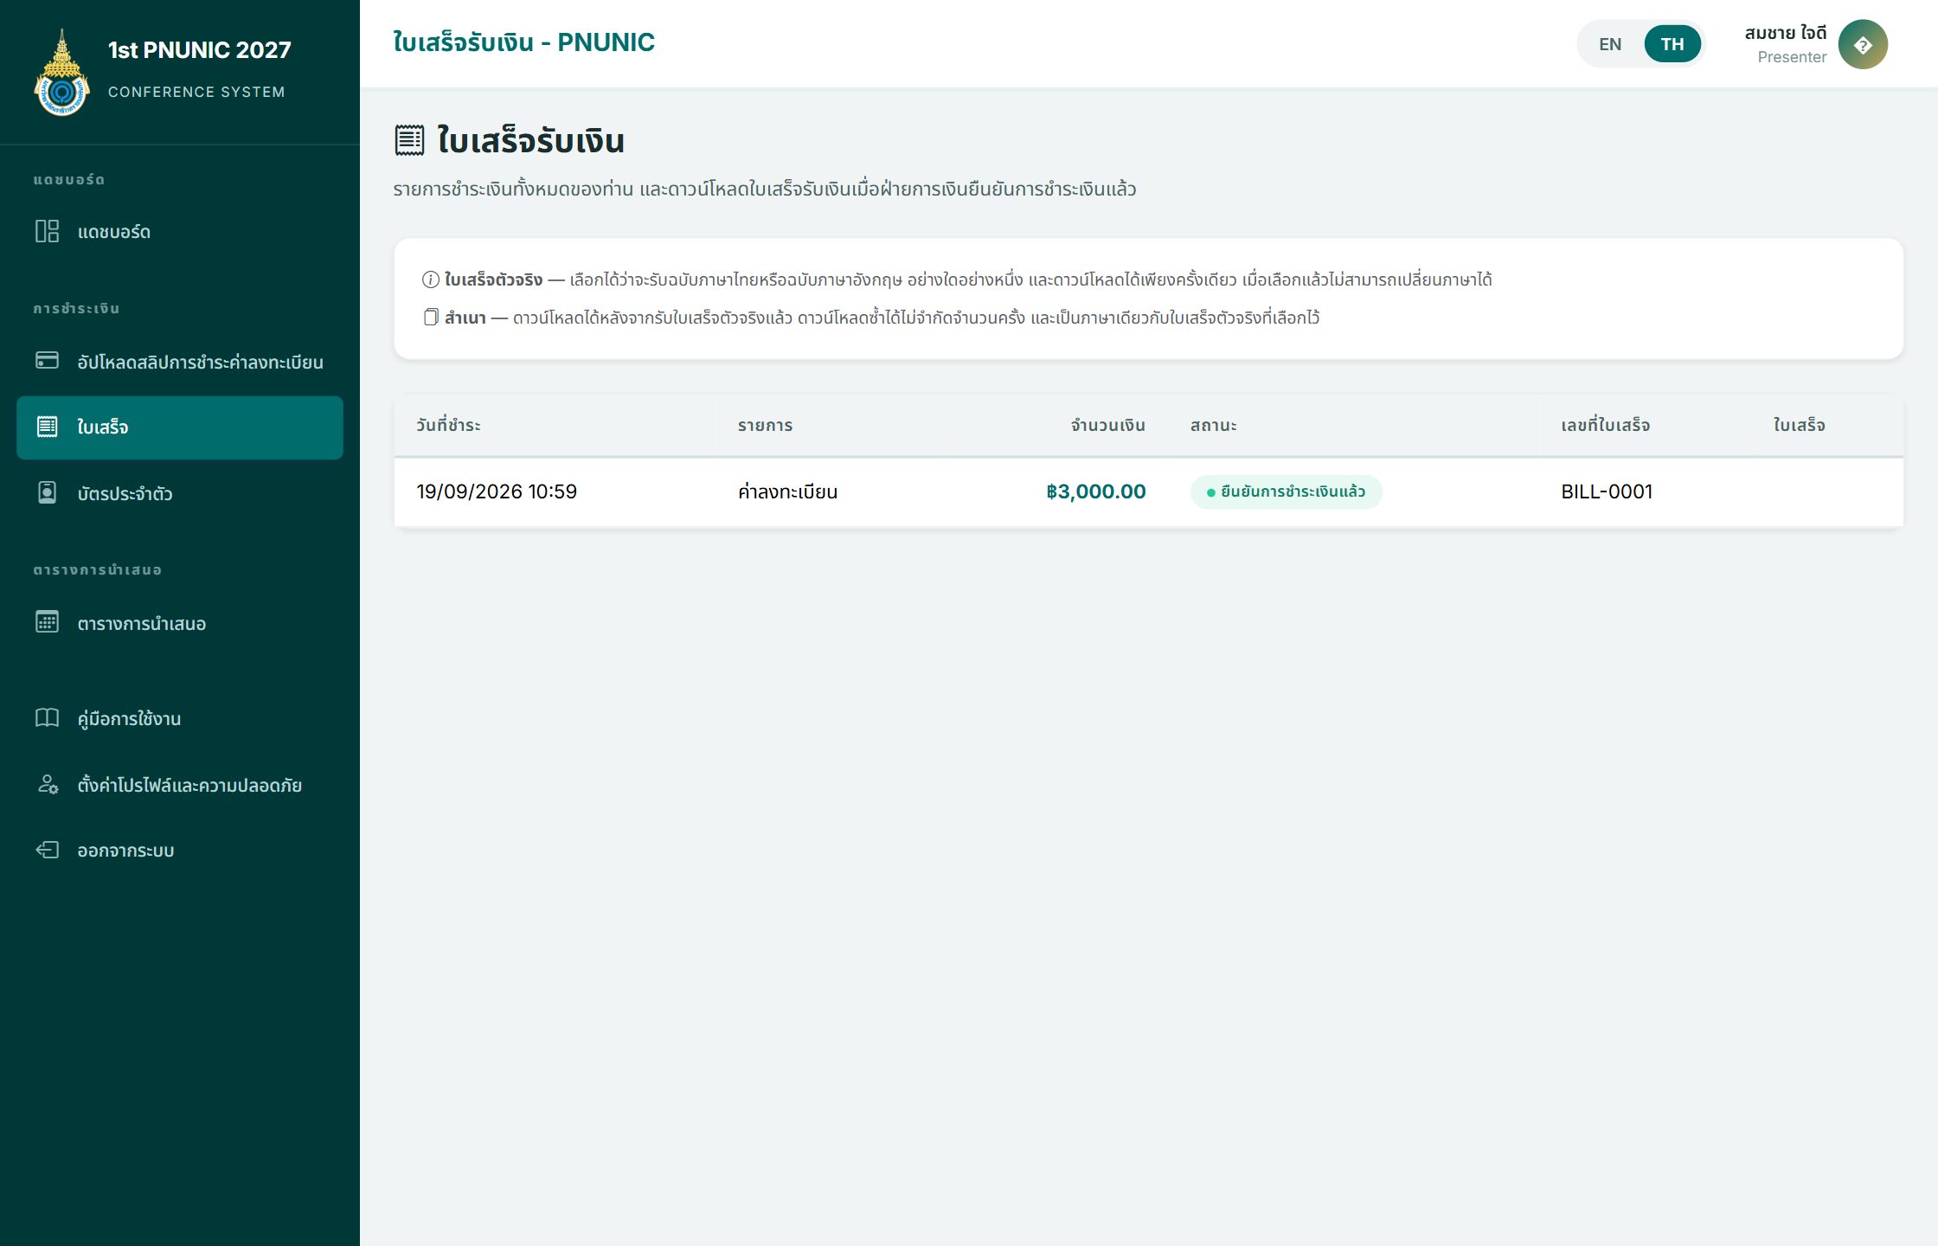Click the info circle icon in notice

[x=430, y=279]
